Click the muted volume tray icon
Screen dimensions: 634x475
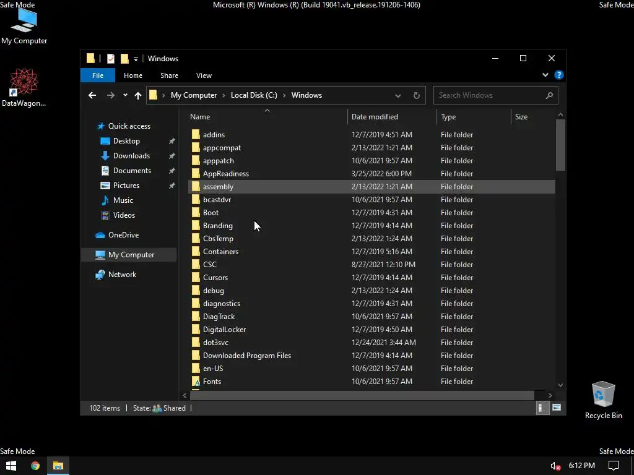(555, 466)
